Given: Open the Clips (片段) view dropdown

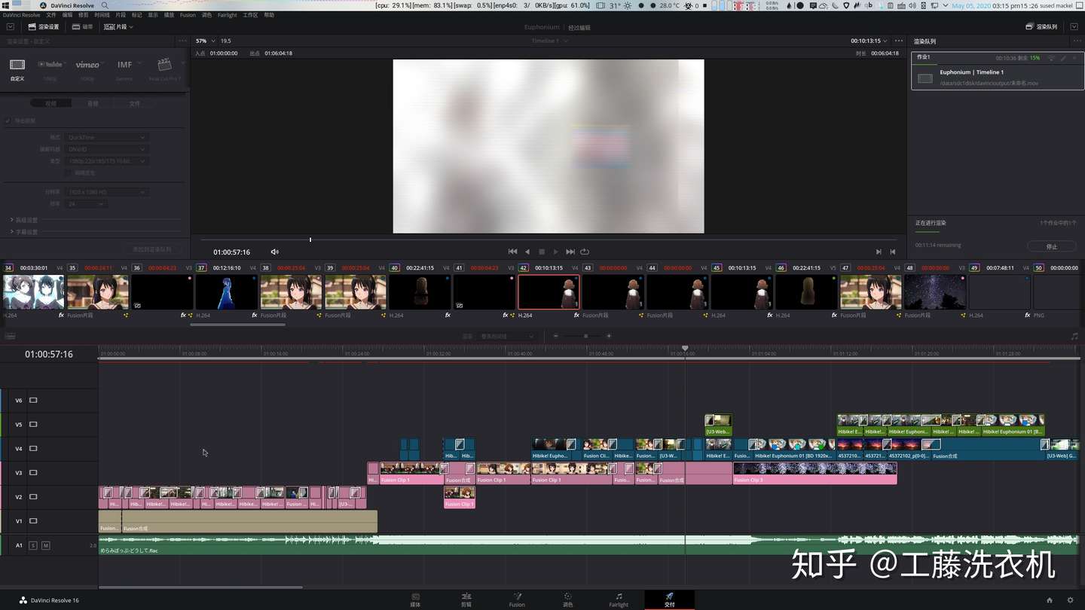Looking at the screenshot, I should (x=119, y=26).
